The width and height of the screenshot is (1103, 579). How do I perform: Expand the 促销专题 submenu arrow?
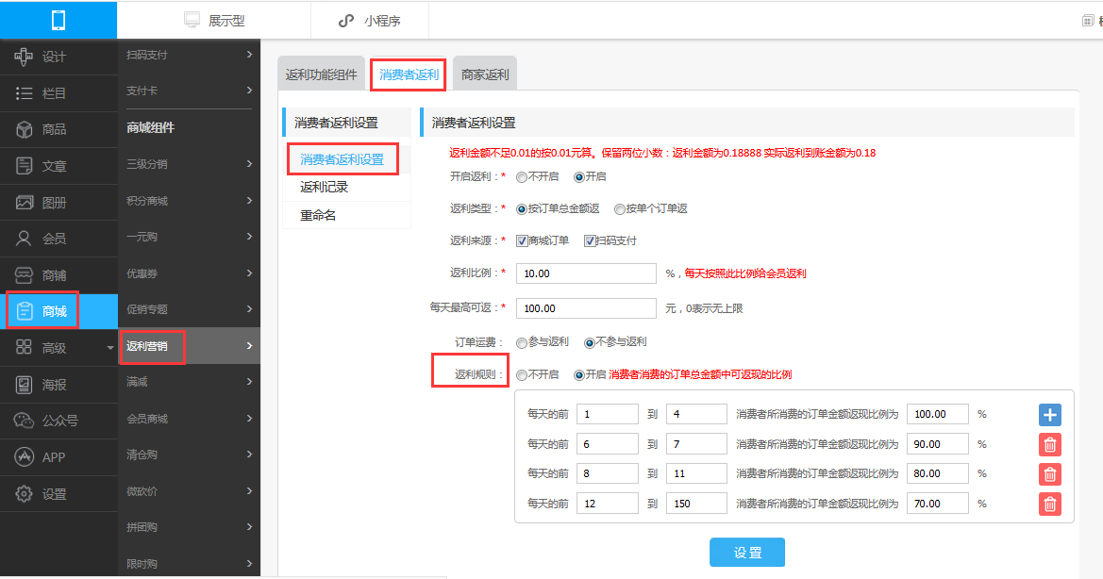pyautogui.click(x=249, y=308)
